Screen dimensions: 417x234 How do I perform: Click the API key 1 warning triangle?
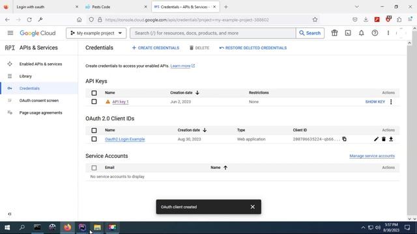108,101
